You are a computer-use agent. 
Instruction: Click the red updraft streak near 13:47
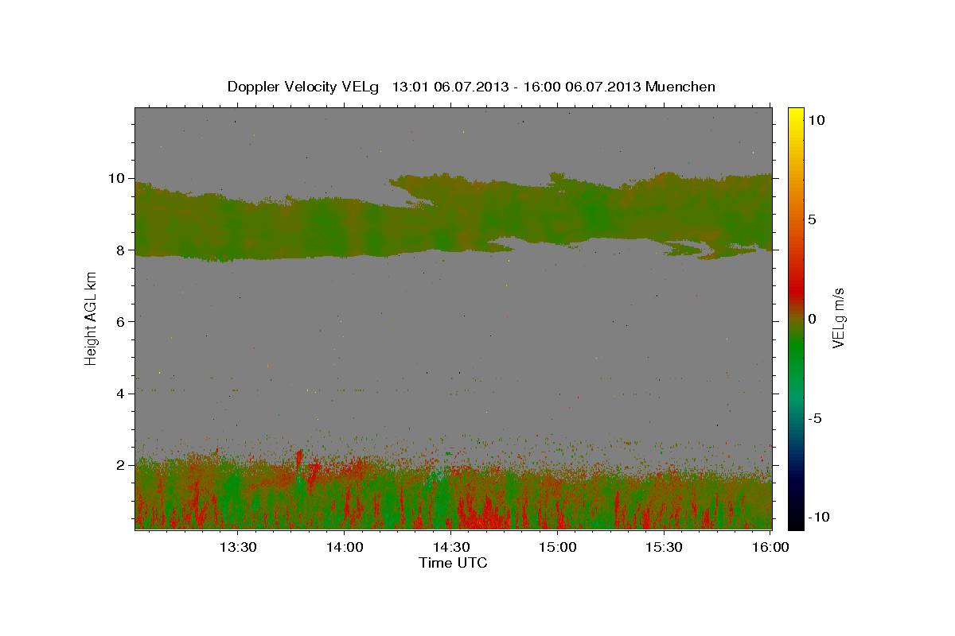pos(299,460)
